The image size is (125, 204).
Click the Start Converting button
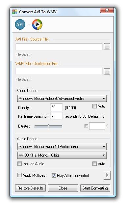point(95,188)
